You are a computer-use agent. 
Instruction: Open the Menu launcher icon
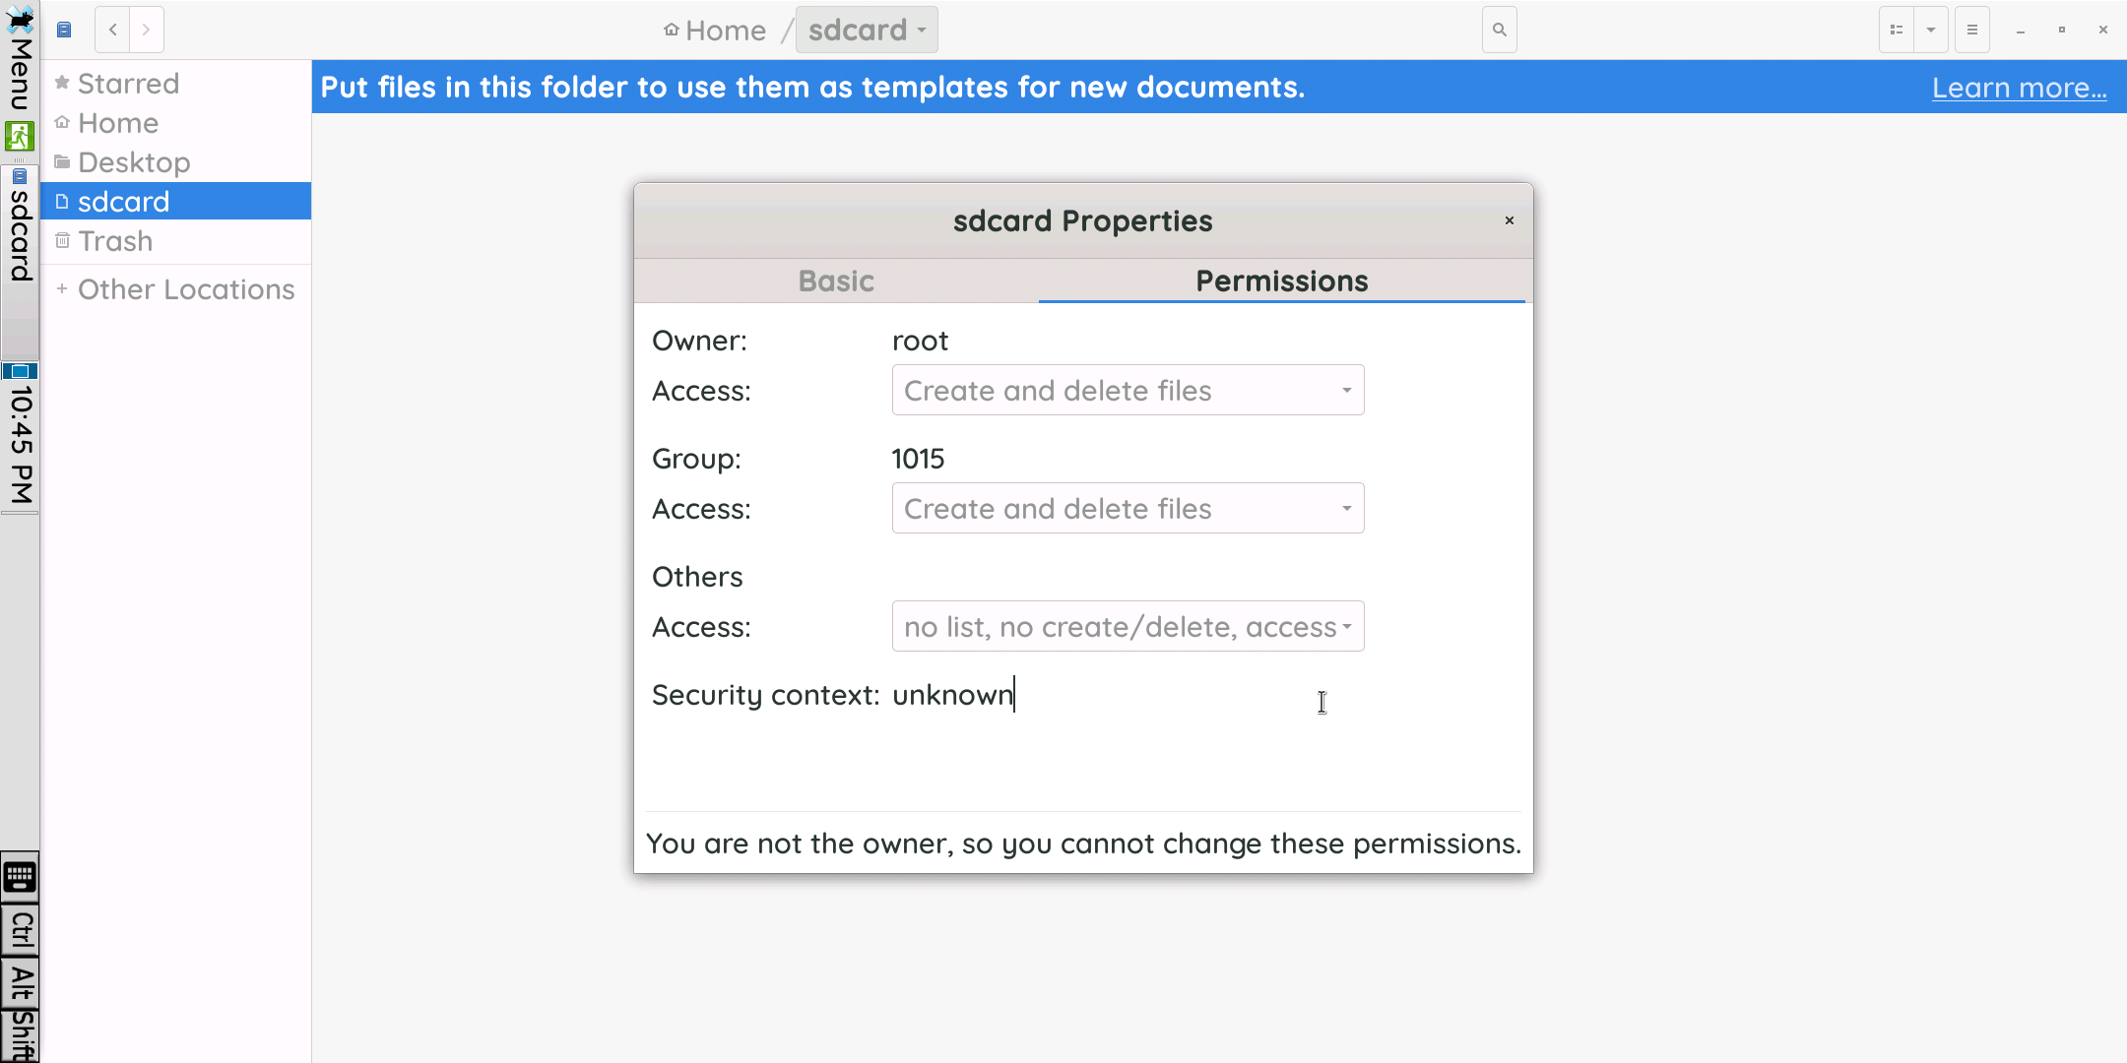click(20, 59)
